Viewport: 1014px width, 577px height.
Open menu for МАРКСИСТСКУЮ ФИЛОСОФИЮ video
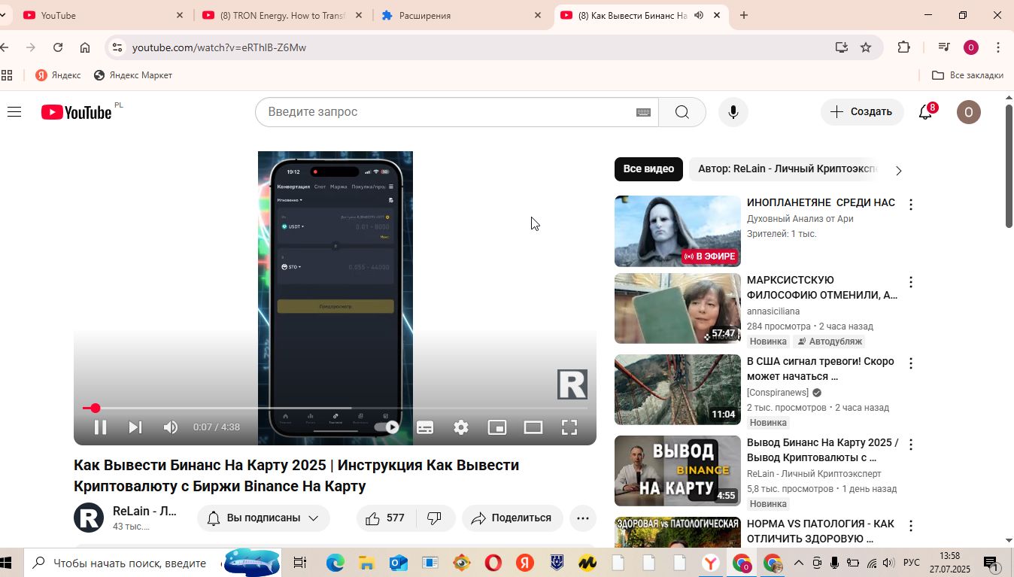911,282
